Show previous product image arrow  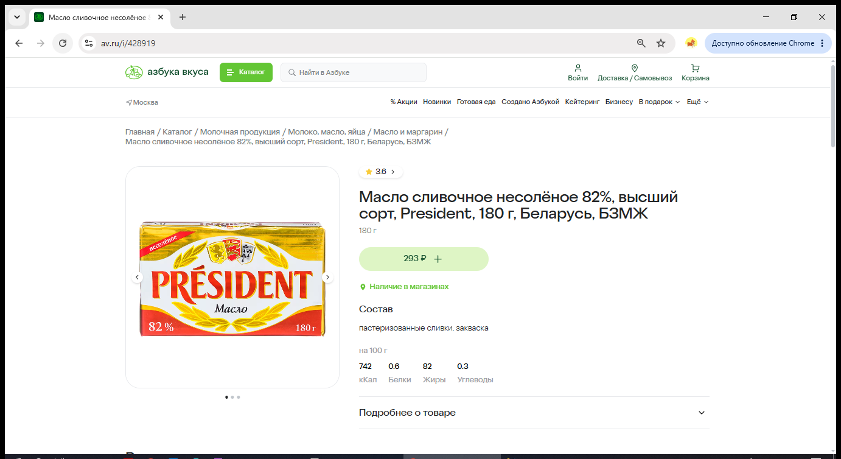(137, 277)
